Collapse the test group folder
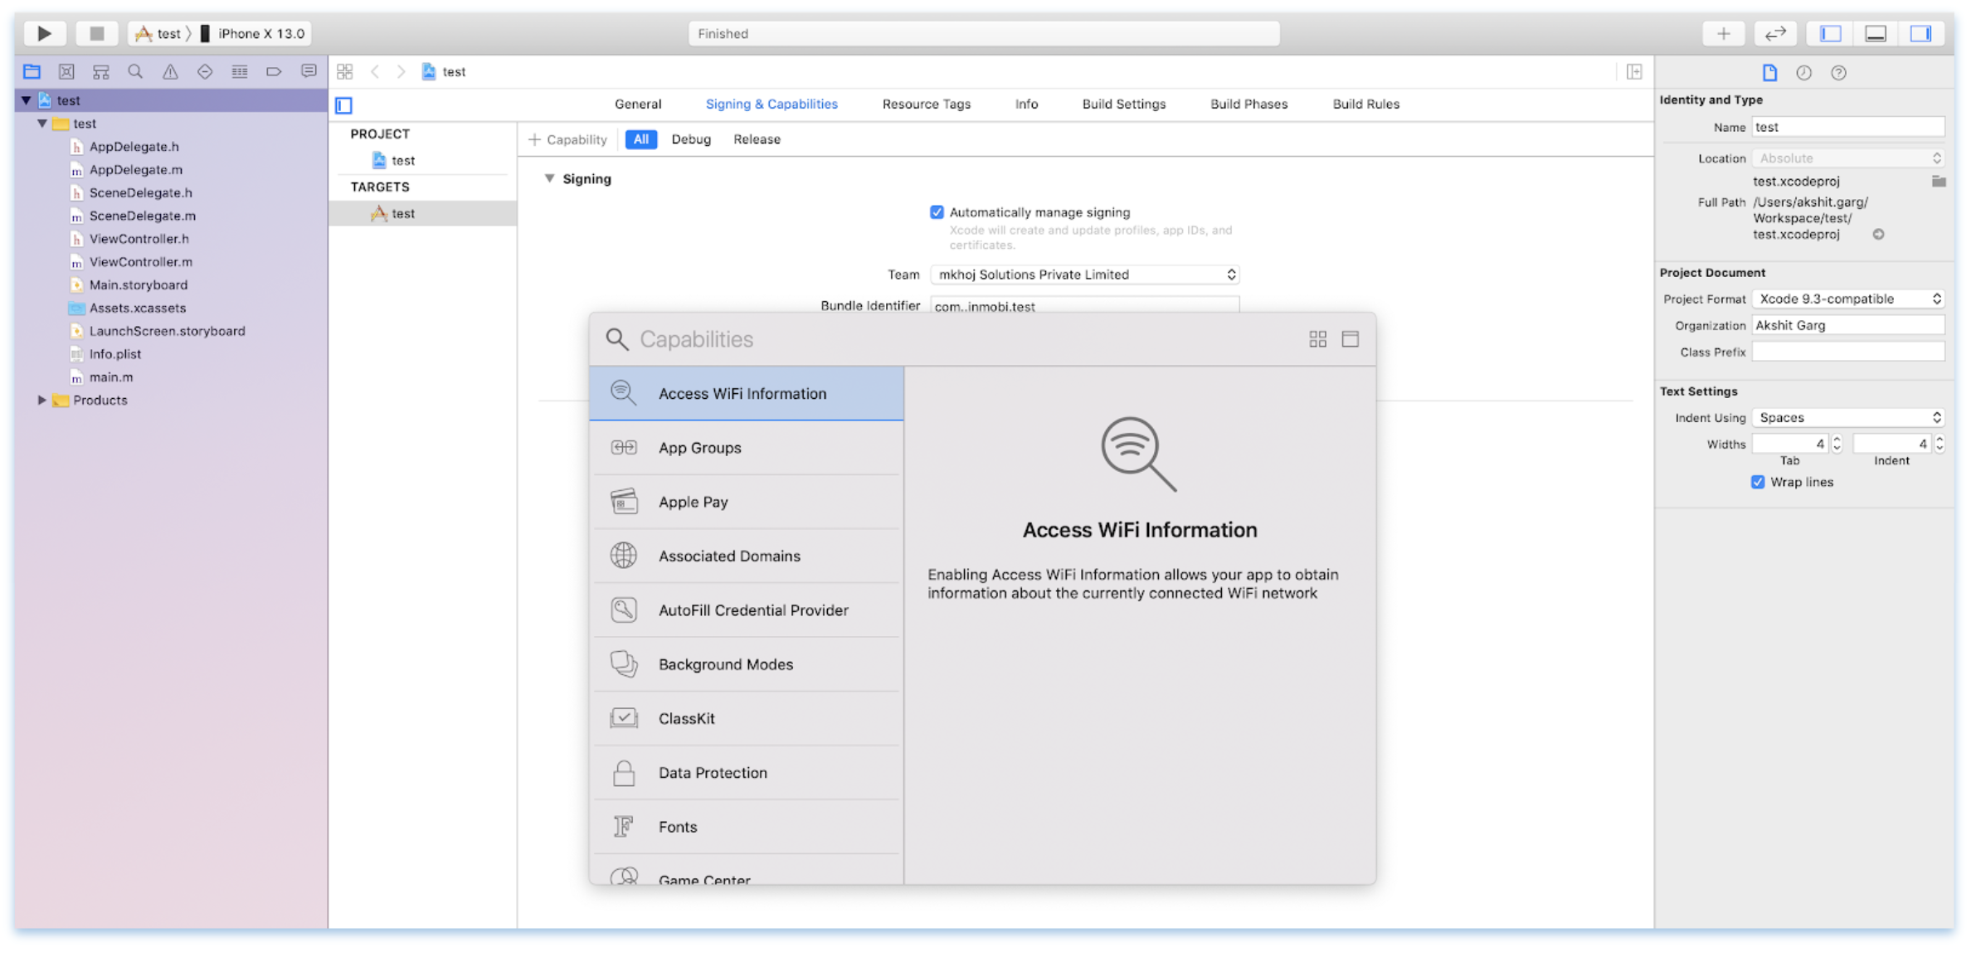The height and width of the screenshot is (957, 1976). [41, 124]
